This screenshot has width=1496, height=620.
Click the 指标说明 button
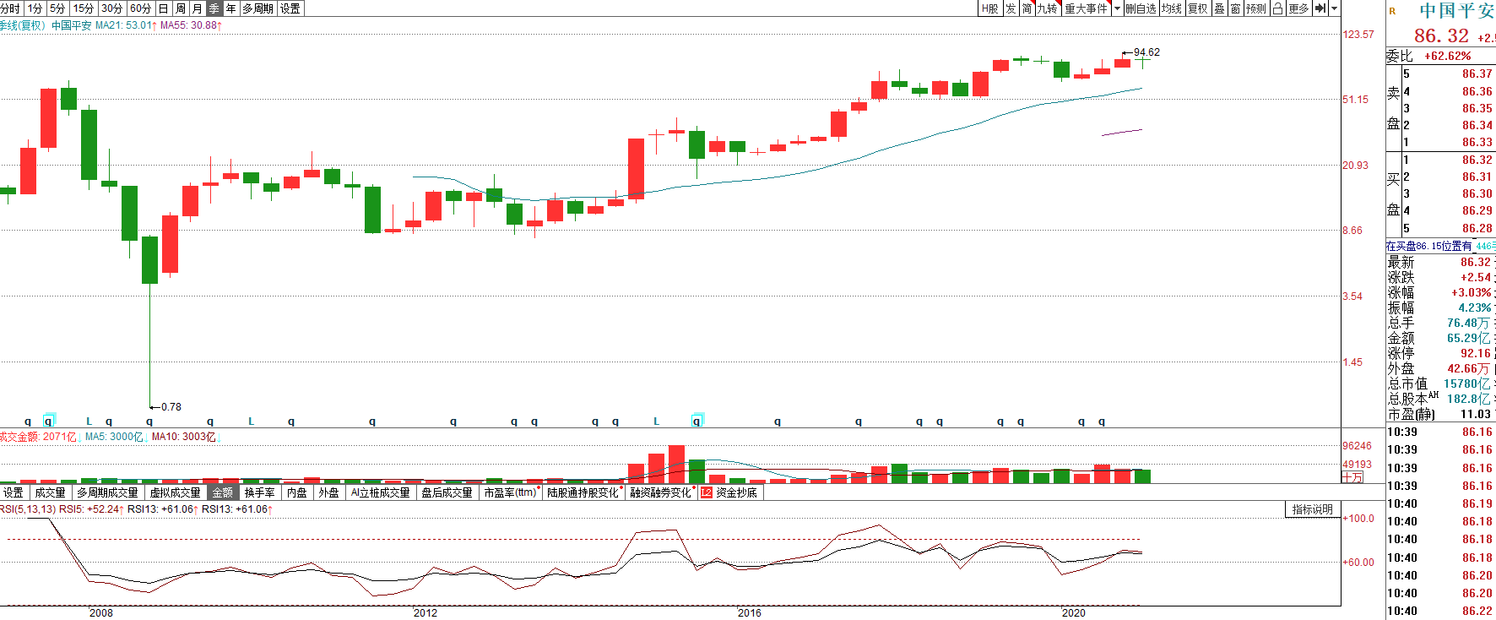[x=1312, y=509]
